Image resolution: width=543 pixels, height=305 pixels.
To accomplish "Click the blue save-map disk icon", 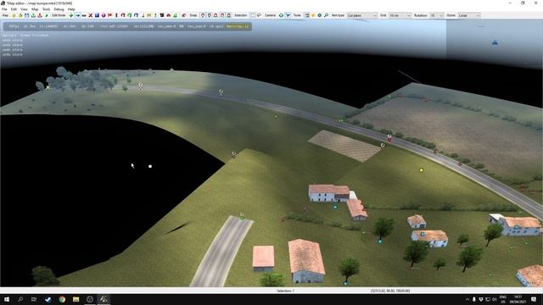I will (26, 15).
